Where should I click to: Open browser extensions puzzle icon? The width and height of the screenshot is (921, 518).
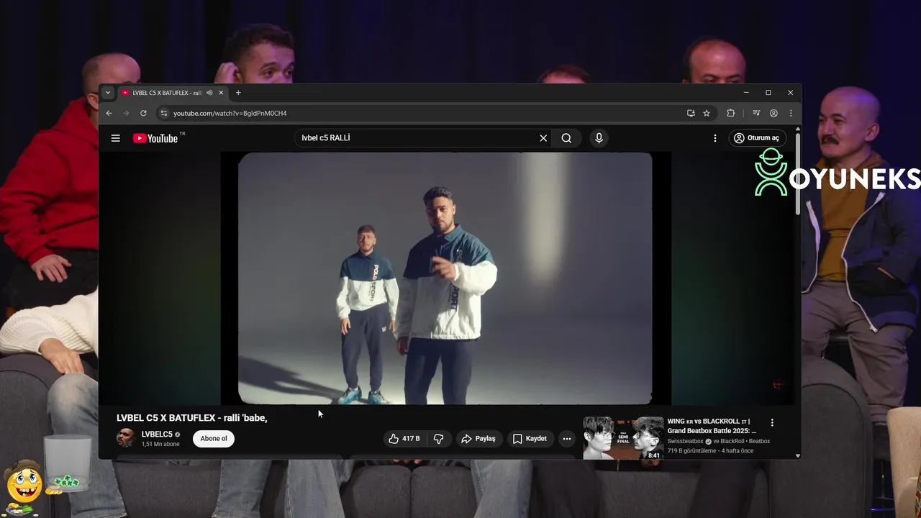click(731, 113)
